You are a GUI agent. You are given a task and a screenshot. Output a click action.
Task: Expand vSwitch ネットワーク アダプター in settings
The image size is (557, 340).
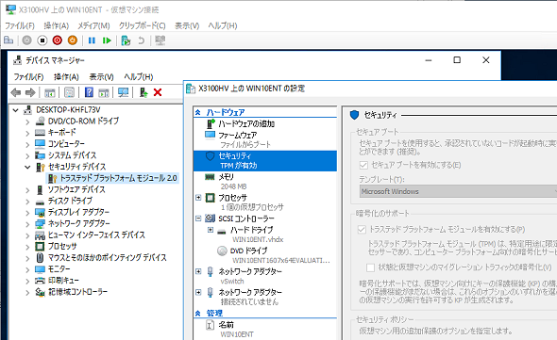pos(198,271)
